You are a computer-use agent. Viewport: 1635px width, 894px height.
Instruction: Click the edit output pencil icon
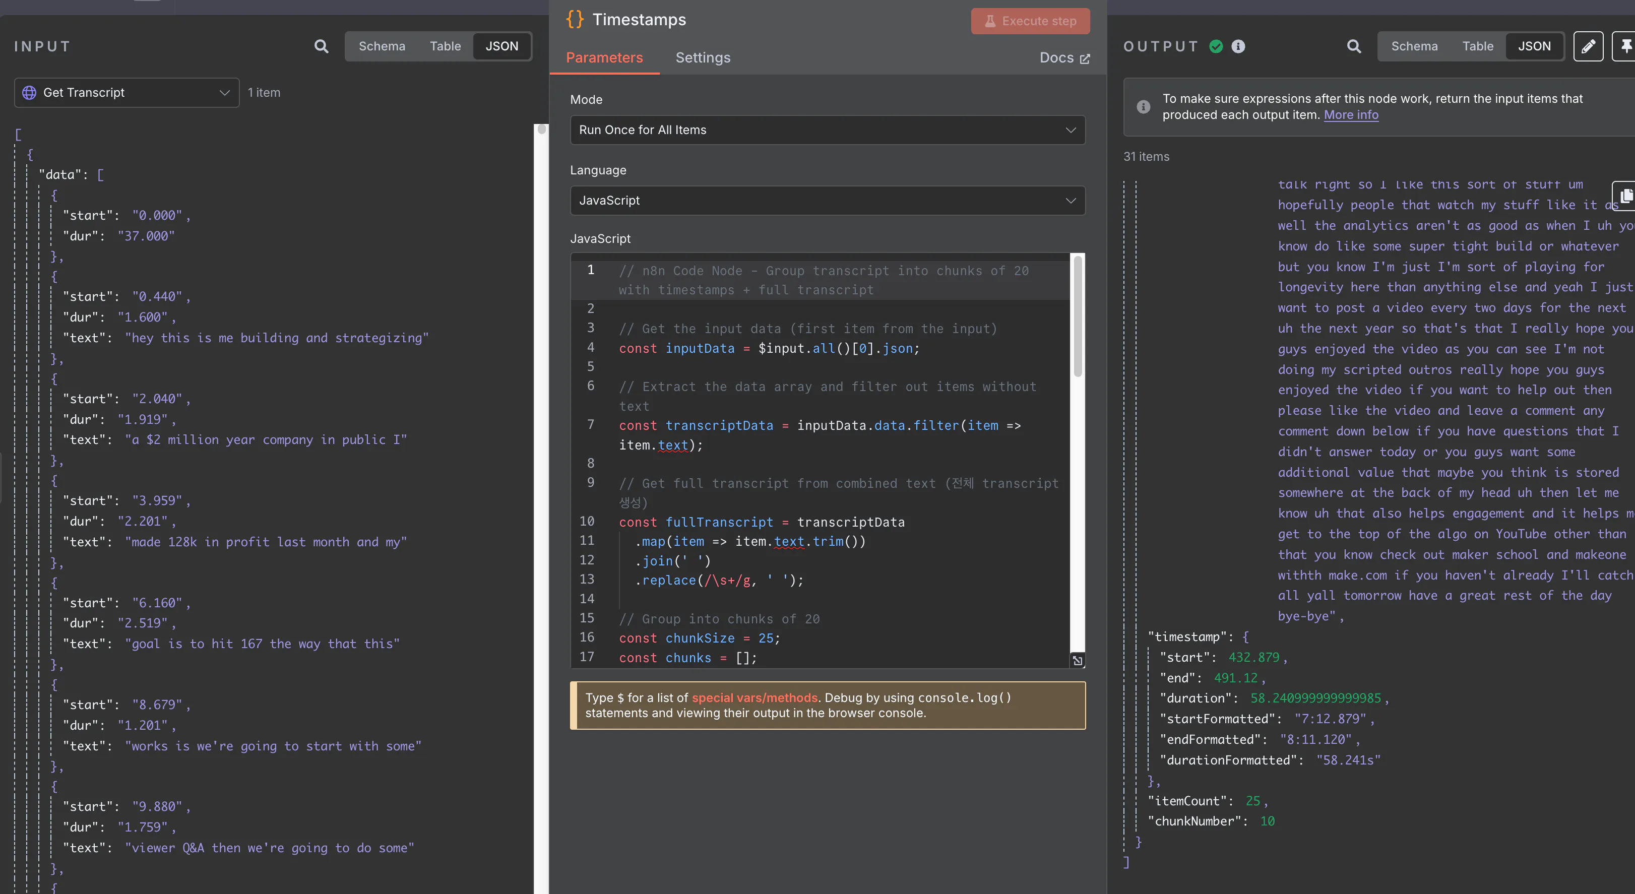(x=1588, y=46)
